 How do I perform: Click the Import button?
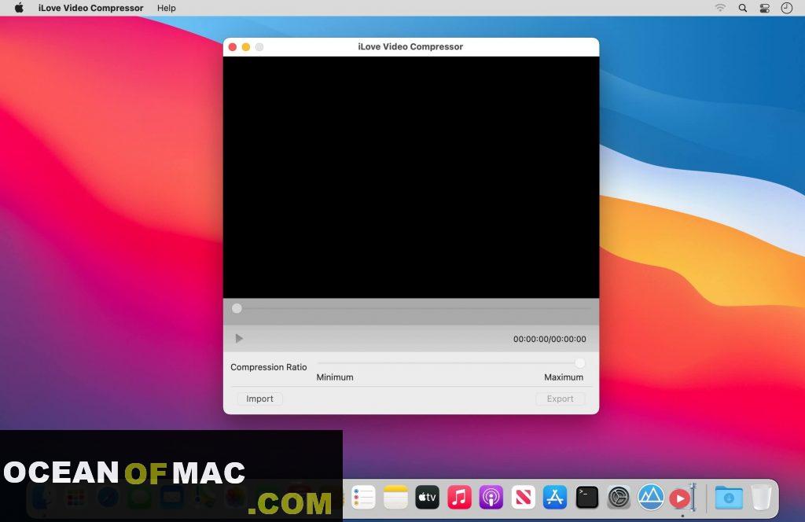point(259,399)
